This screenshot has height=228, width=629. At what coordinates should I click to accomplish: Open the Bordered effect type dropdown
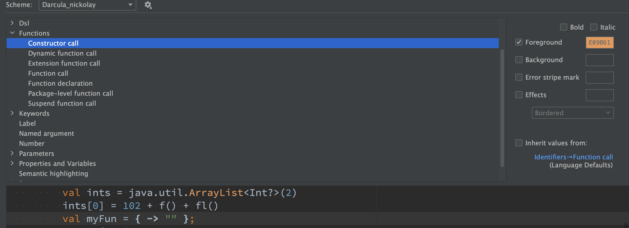[573, 113]
